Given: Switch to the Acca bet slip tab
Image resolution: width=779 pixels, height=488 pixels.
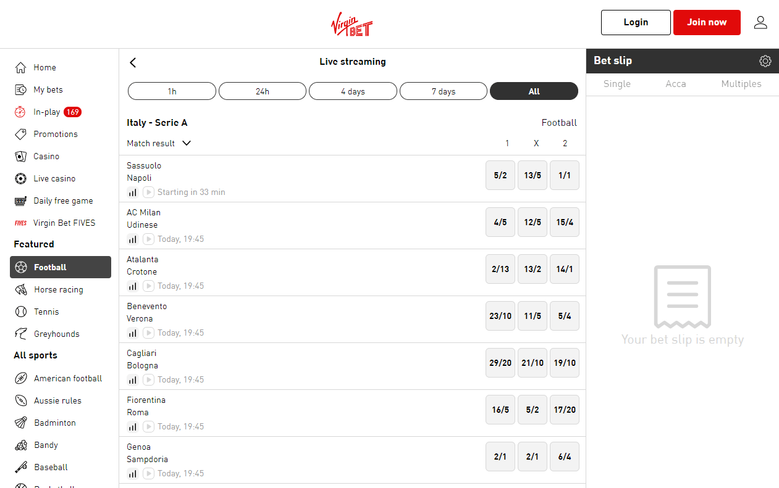Looking at the screenshot, I should tap(675, 84).
